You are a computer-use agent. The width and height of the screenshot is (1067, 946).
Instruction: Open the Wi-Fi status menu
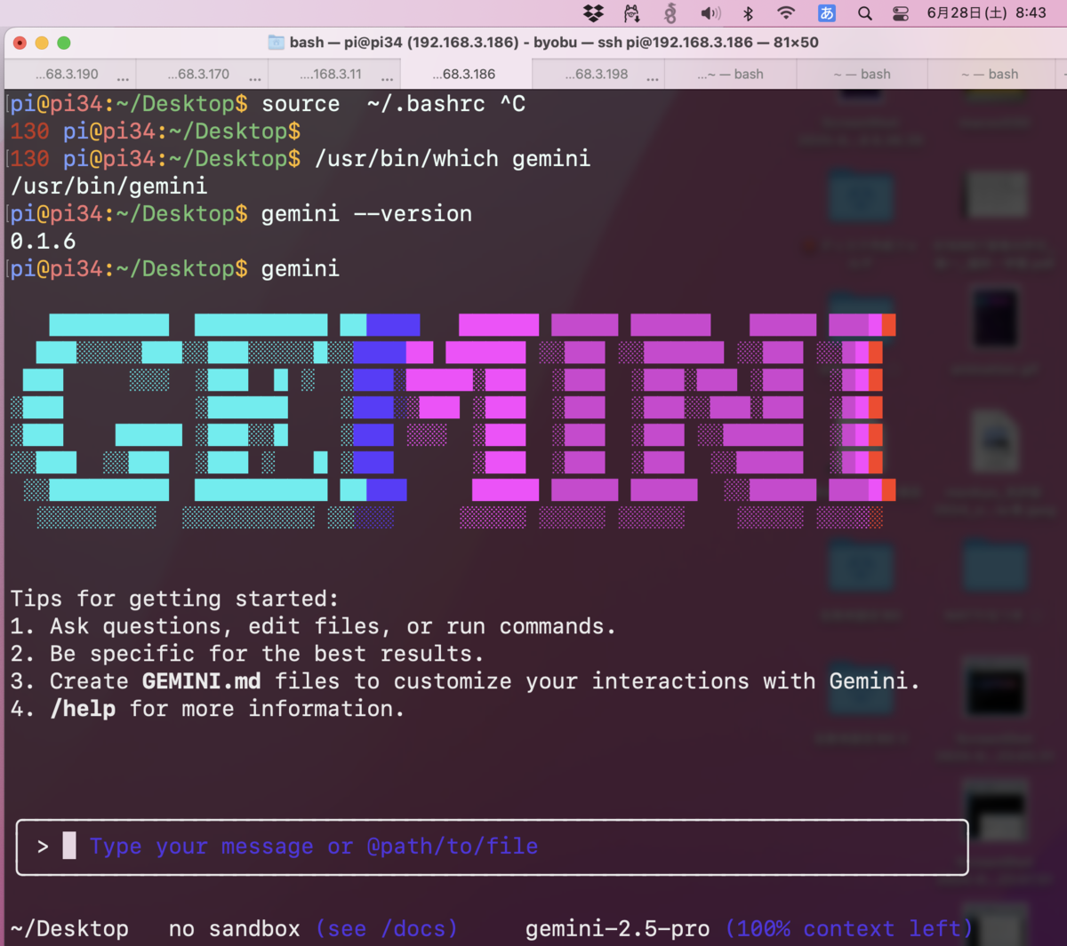786,13
